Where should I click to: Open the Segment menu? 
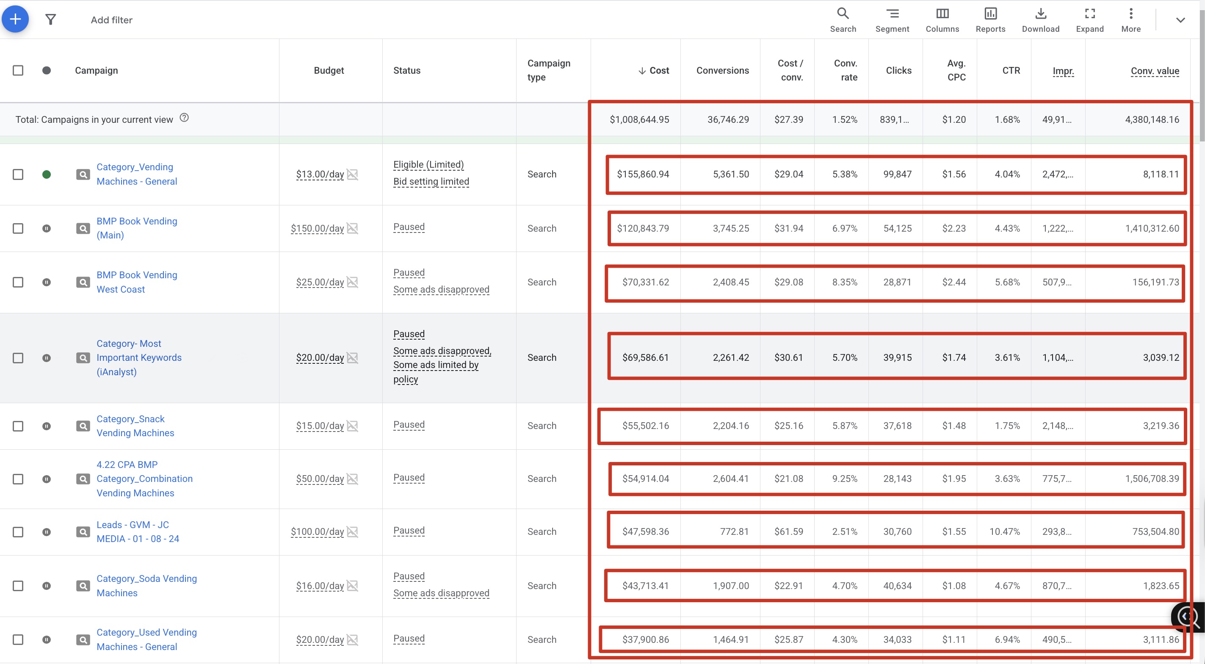click(x=892, y=19)
